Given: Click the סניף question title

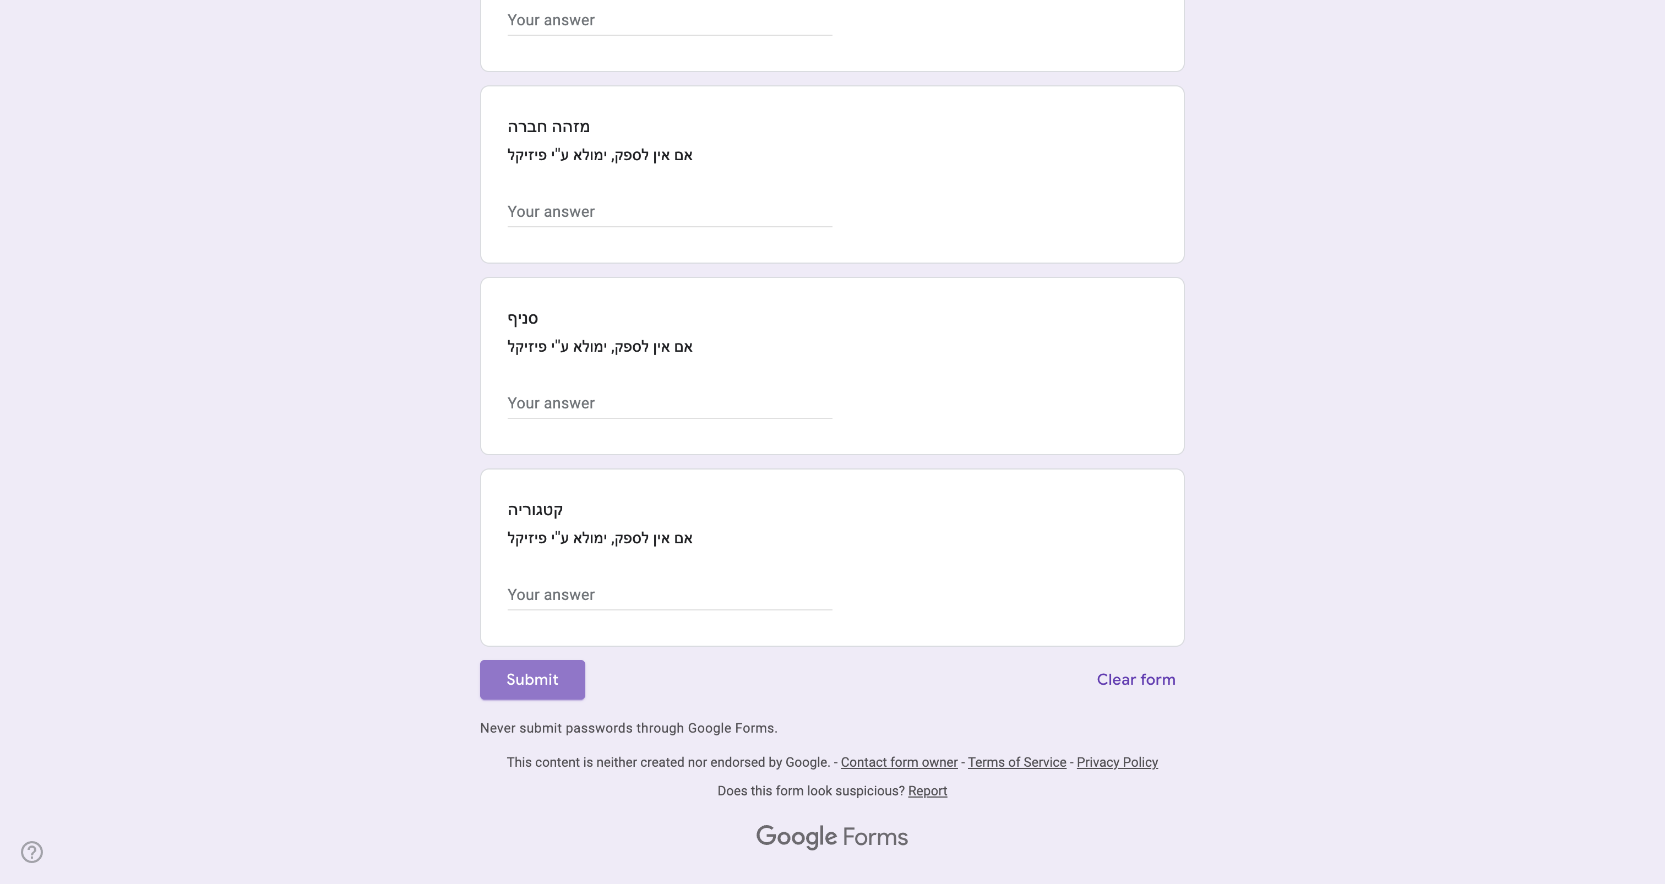Looking at the screenshot, I should pyautogui.click(x=523, y=318).
